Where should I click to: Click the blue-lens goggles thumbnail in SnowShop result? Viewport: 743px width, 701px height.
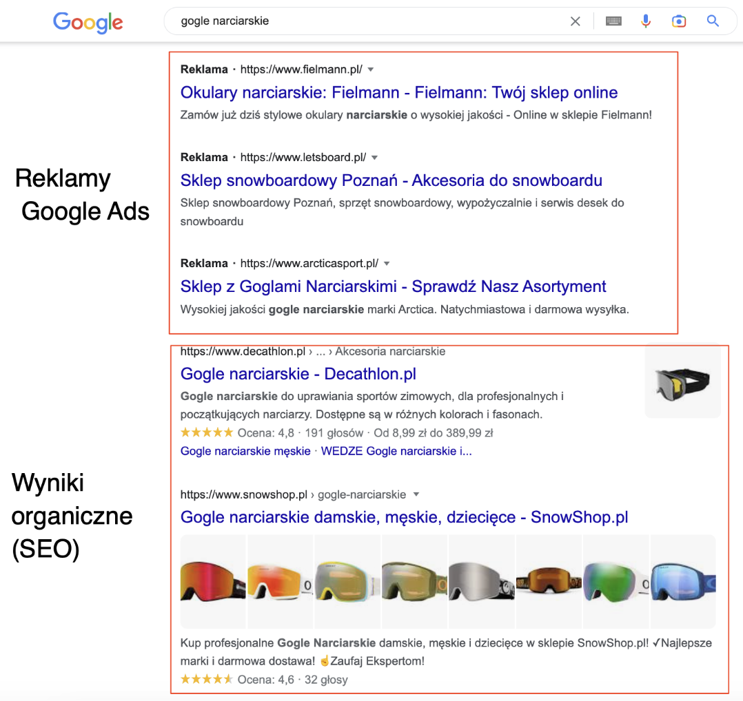tap(683, 581)
